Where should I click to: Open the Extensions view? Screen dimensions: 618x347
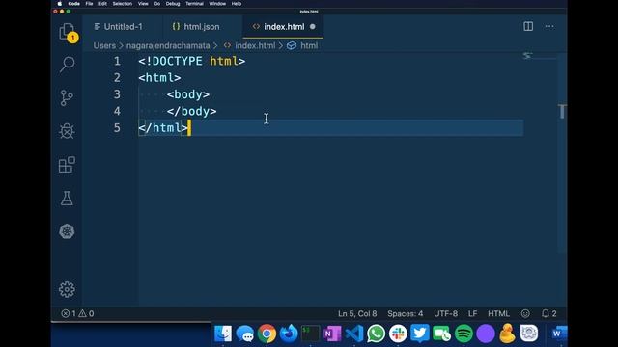click(x=67, y=165)
